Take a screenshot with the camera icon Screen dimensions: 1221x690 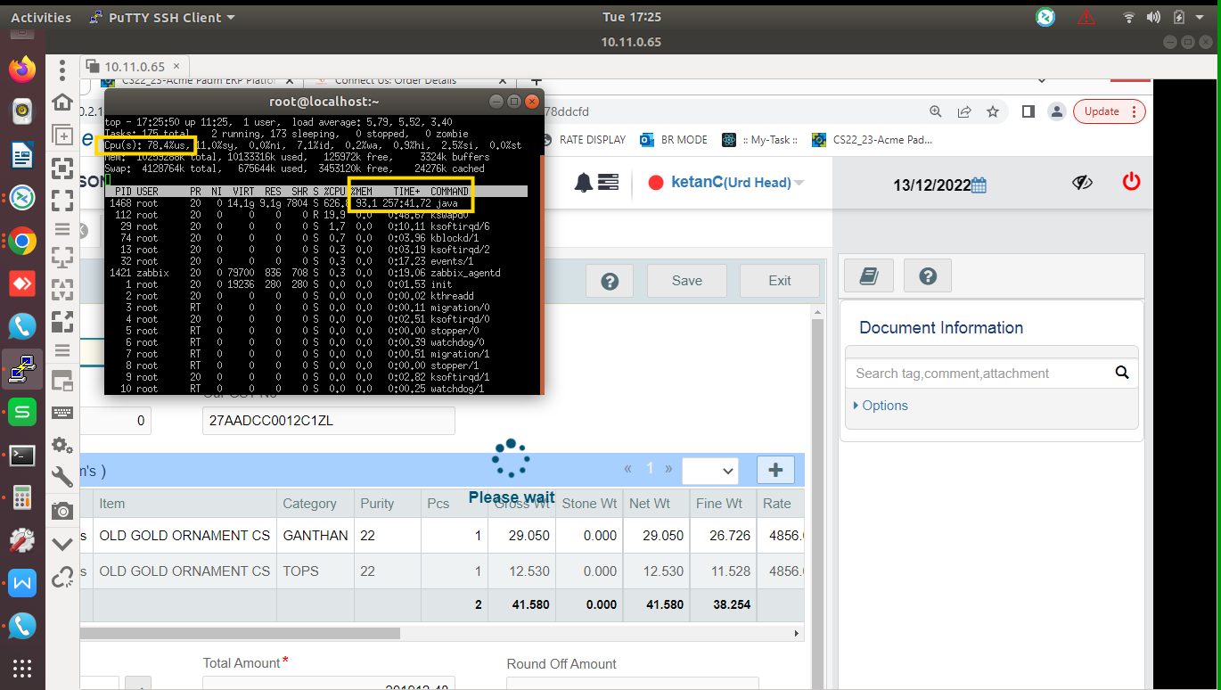coord(62,510)
